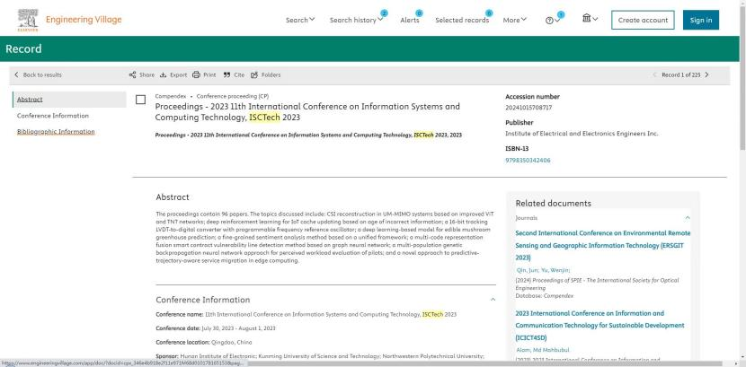The height and width of the screenshot is (367, 746).
Task: Click the record title heading
Action: click(x=307, y=112)
